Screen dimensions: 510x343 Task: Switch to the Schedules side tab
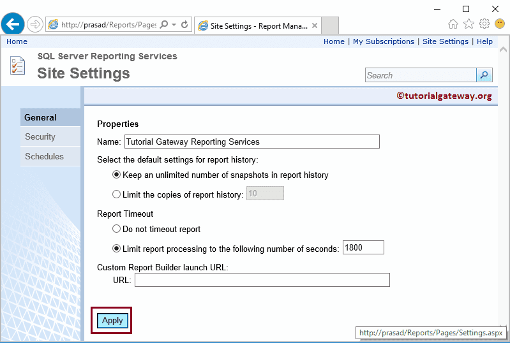pyautogui.click(x=50, y=156)
